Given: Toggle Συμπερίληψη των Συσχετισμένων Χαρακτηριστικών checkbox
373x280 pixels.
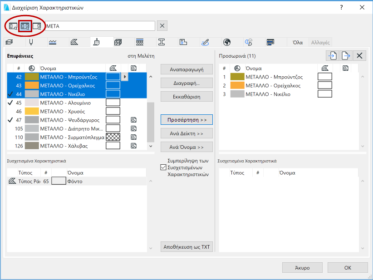Looking at the screenshot, I should tap(163, 167).
